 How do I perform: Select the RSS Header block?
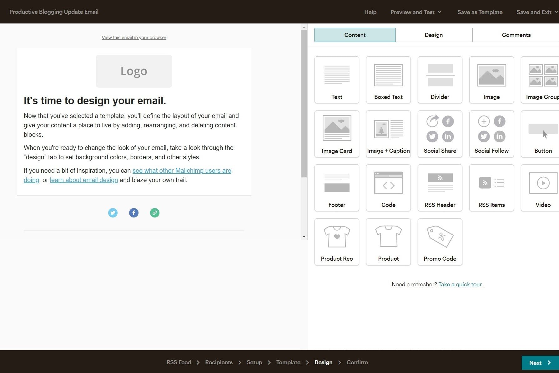440,188
